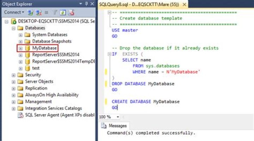Screen dimensions: 254x141
Task: Click the N'MyDatabase' string literal
Action: tap(183, 72)
